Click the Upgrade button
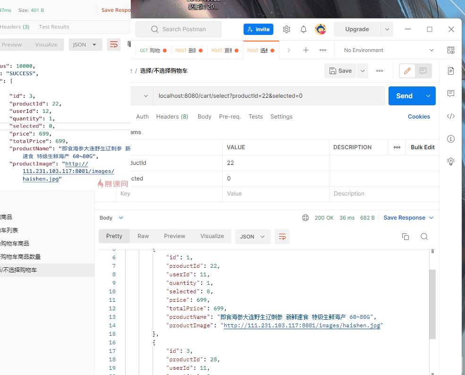The height and width of the screenshot is (375, 465). pyautogui.click(x=357, y=29)
